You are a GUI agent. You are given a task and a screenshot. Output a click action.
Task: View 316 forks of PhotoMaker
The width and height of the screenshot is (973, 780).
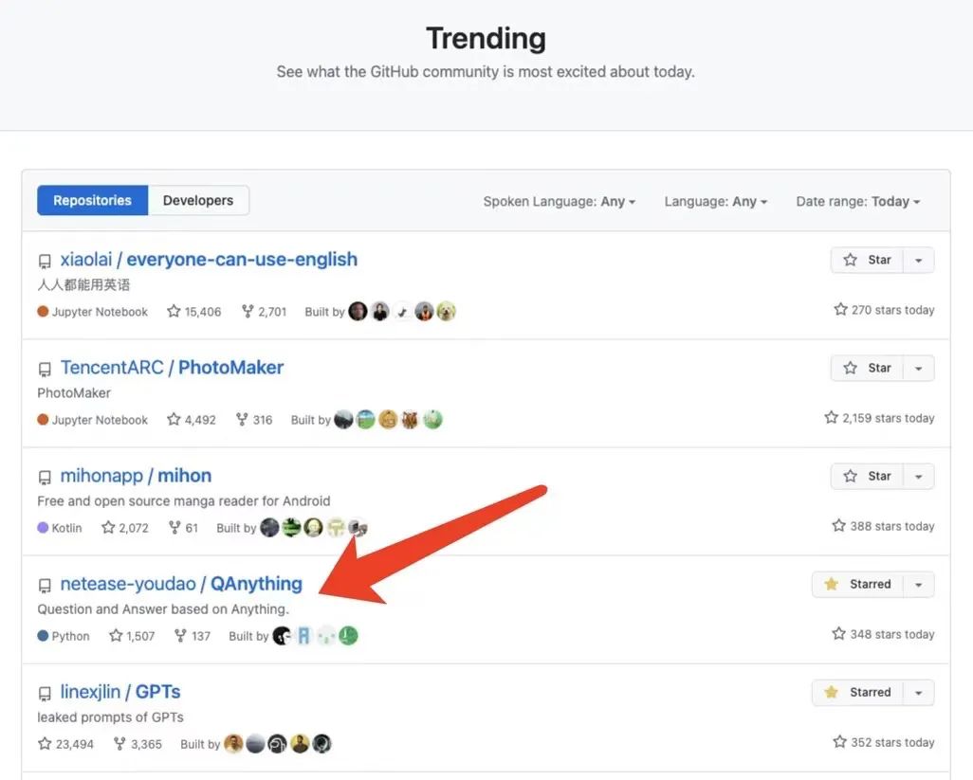[254, 420]
